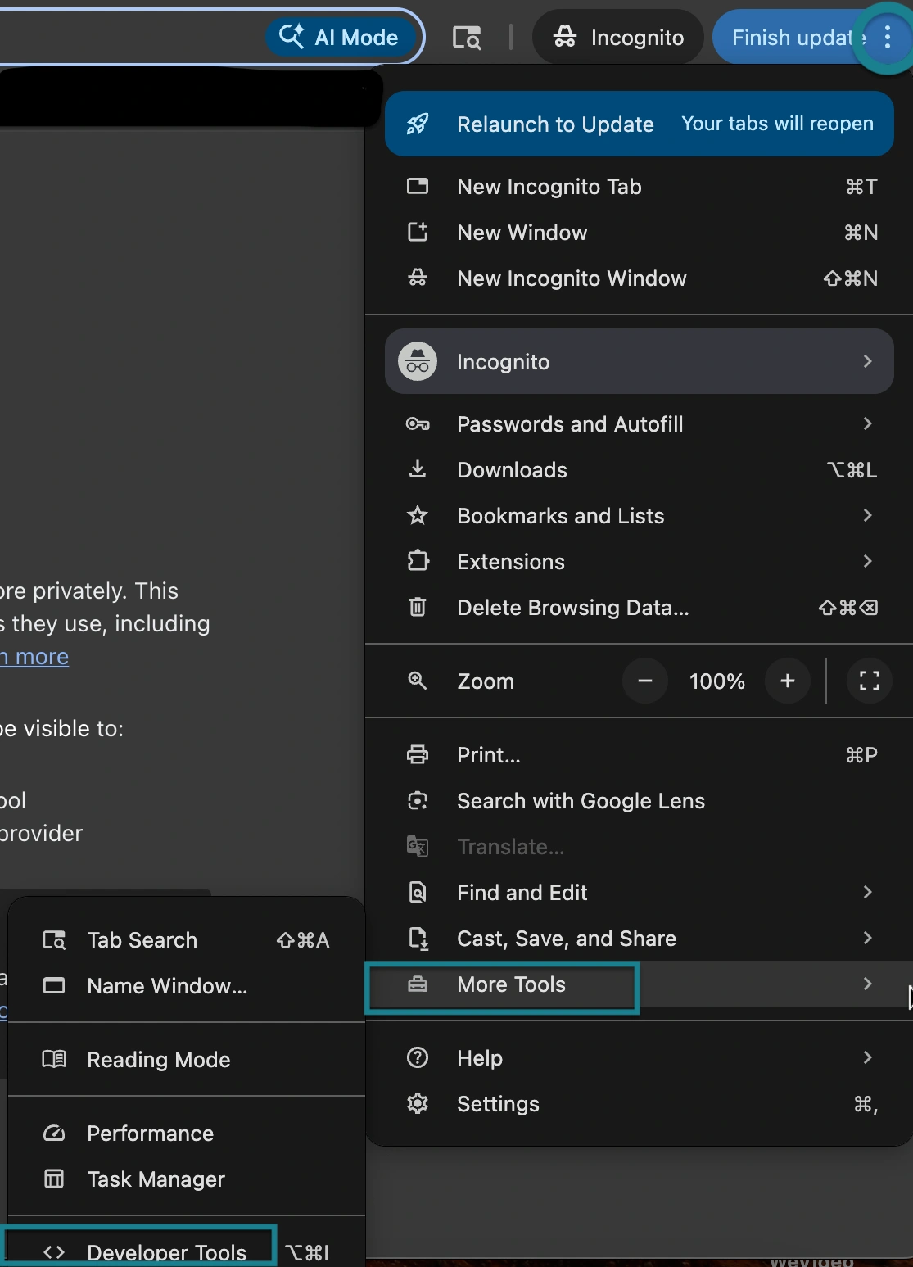
Task: Click the Tab Search icon
Action: pyautogui.click(x=54, y=939)
